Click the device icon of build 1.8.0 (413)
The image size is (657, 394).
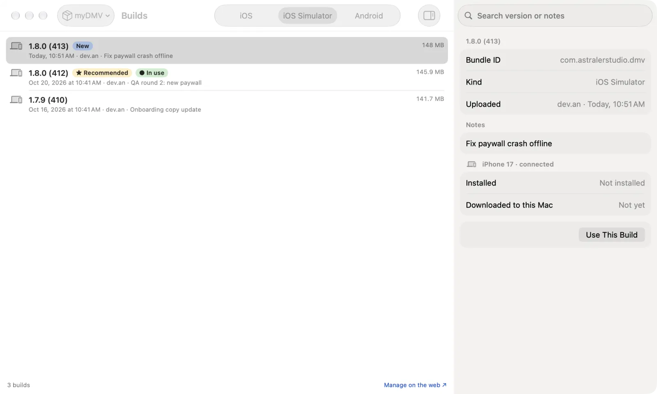[x=16, y=46]
